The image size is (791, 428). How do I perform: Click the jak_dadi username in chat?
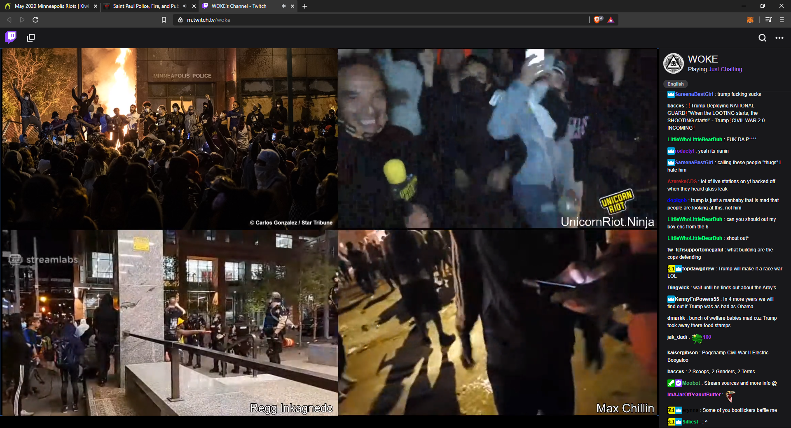(677, 337)
